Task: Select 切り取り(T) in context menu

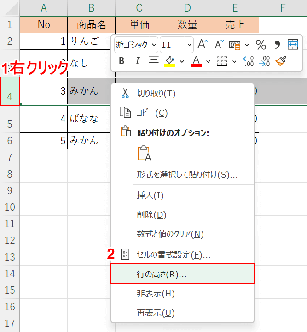Action: click(x=156, y=94)
